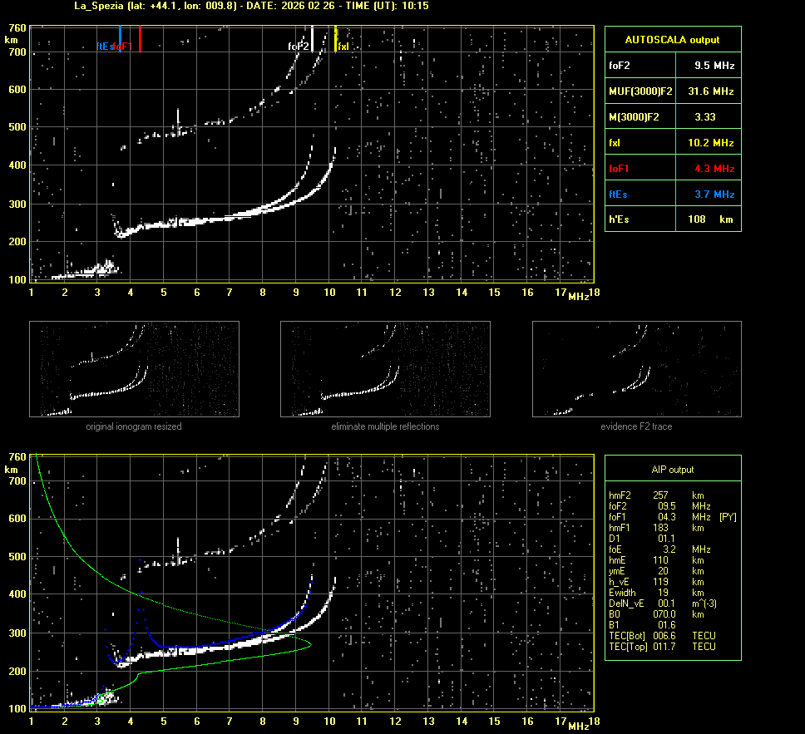
Task: Open the evidence F2 trace thumbnail
Action: click(x=636, y=369)
